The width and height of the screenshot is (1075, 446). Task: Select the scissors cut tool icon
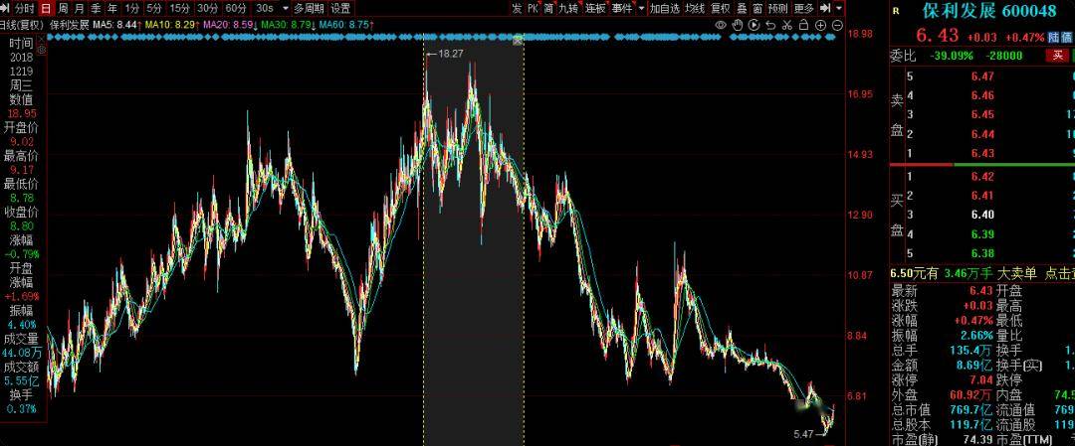coord(787,25)
